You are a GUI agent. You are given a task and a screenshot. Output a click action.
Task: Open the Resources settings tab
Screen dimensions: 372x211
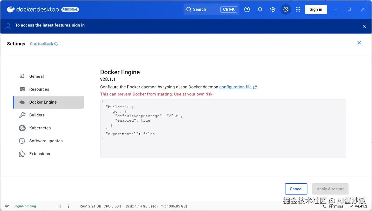(x=48, y=89)
